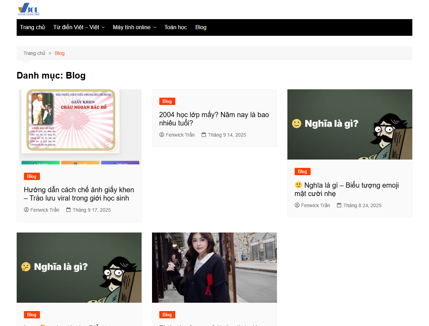Image resolution: width=429 pixels, height=326 pixels.
Task: Select Blog in the black navigation bar
Action: tap(201, 27)
